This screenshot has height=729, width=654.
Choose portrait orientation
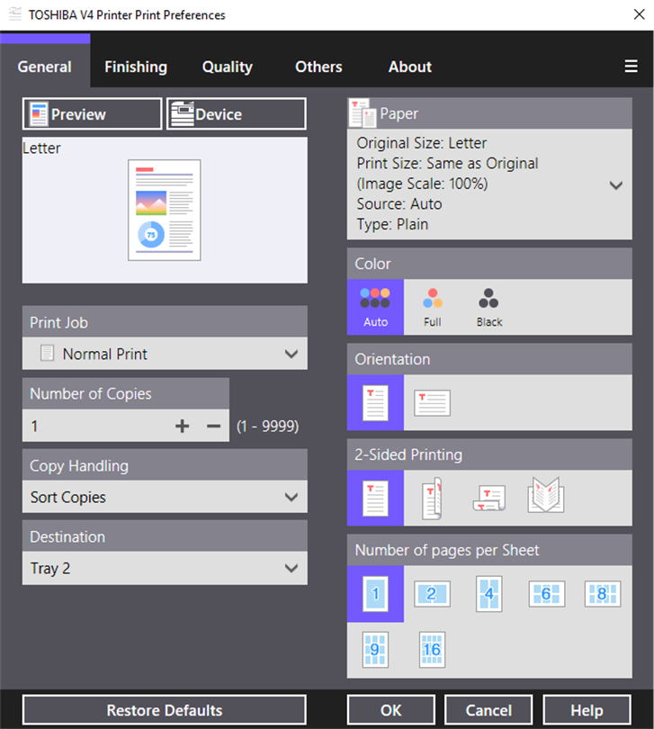(x=375, y=402)
